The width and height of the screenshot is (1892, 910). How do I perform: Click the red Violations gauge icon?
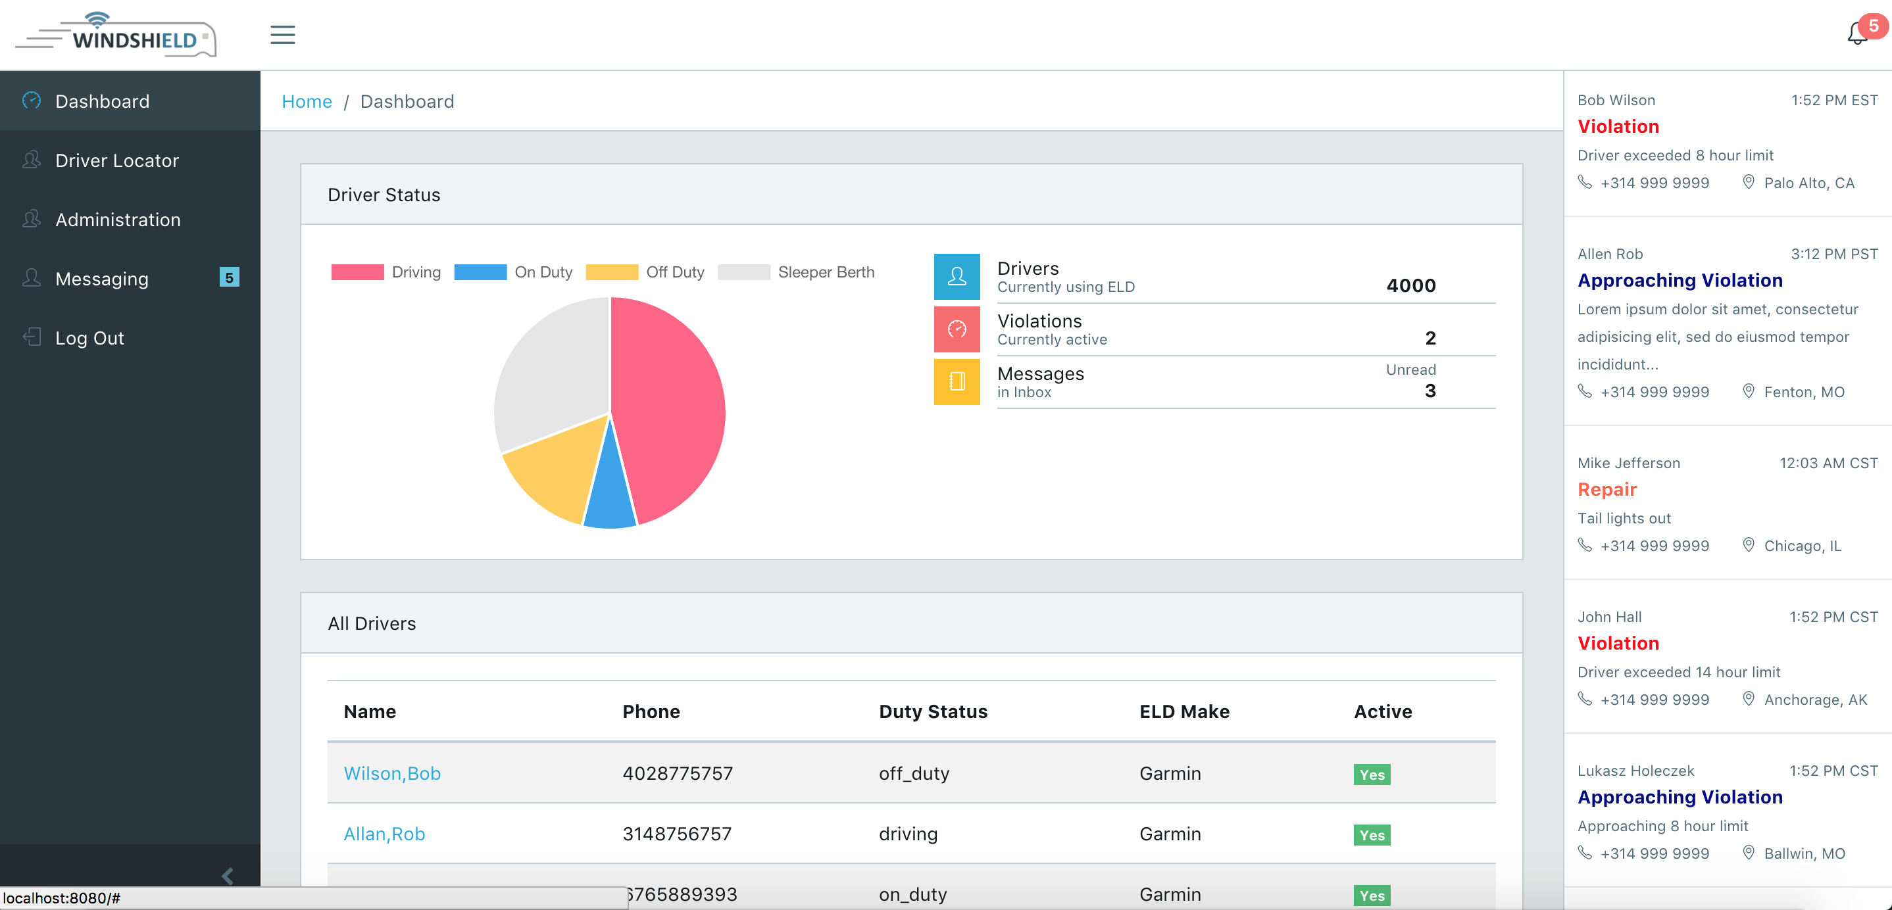pos(957,329)
